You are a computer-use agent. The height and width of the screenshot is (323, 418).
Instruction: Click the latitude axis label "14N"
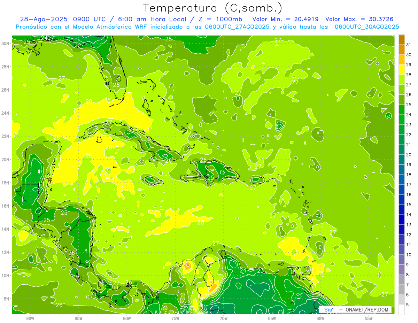6,229
